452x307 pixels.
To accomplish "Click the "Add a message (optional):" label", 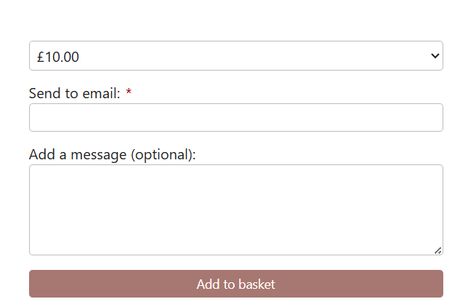I will coord(112,154).
